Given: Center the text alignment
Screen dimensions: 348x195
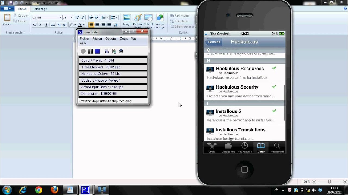Looking at the screenshot, I should [x=97, y=25].
